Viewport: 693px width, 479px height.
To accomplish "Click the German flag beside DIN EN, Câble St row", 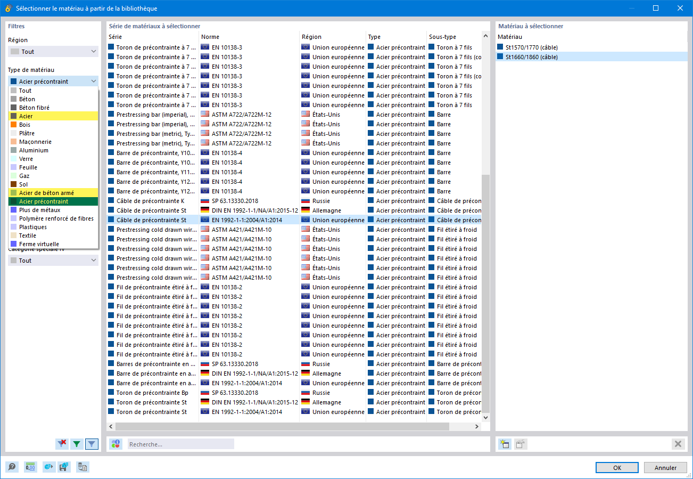I will pyautogui.click(x=205, y=210).
